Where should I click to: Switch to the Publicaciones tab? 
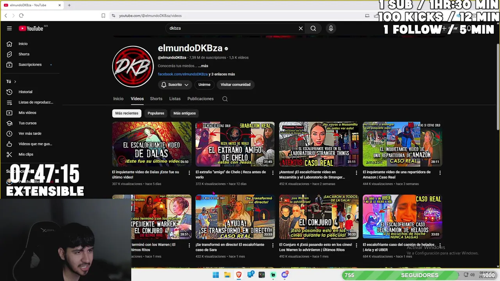pyautogui.click(x=200, y=99)
